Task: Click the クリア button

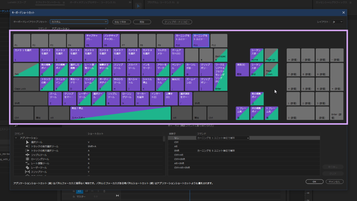Action: pyautogui.click(x=333, y=173)
